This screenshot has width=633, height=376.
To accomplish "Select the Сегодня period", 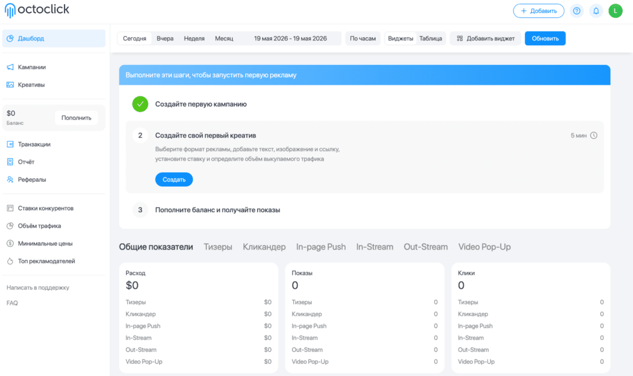I will point(134,38).
